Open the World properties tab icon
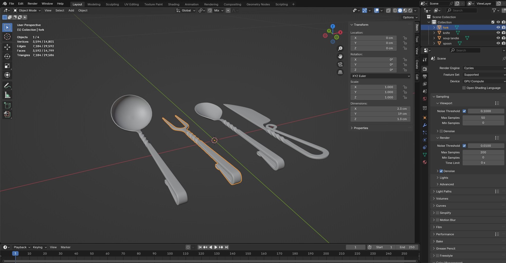 [x=425, y=99]
